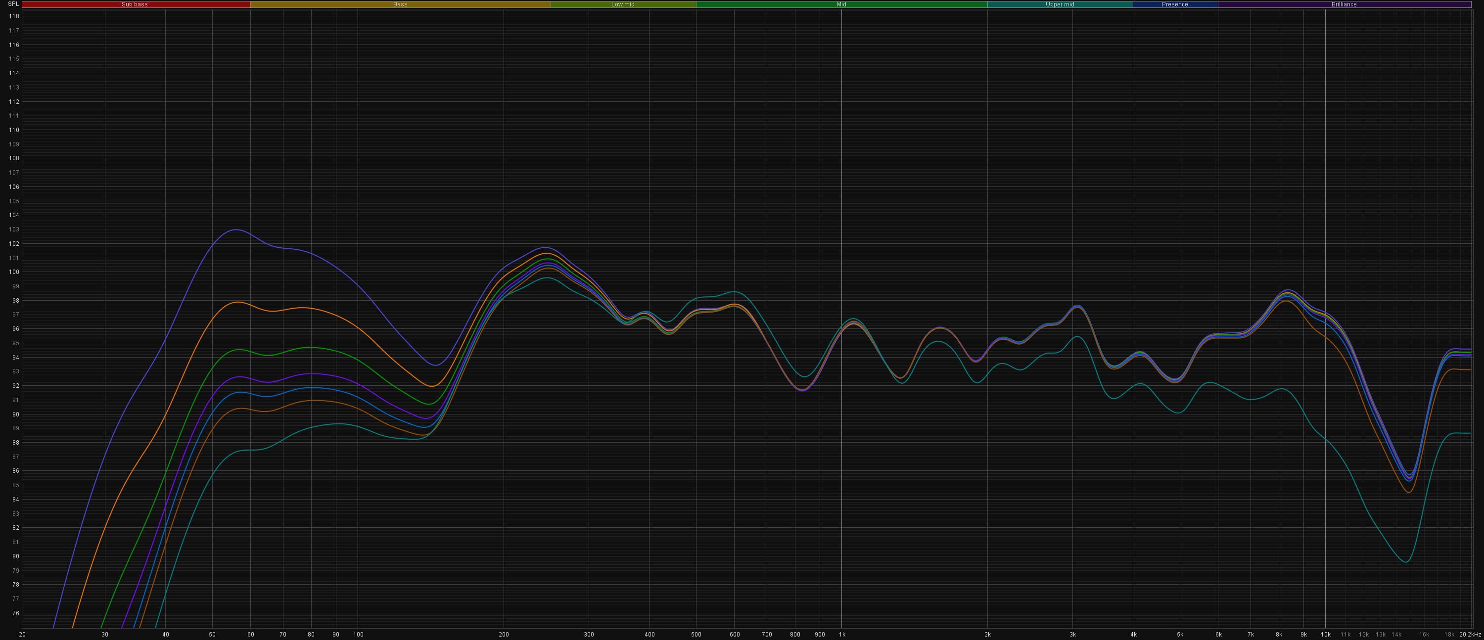Click the 10k frequency axis label
The image size is (1484, 640).
coord(1325,634)
